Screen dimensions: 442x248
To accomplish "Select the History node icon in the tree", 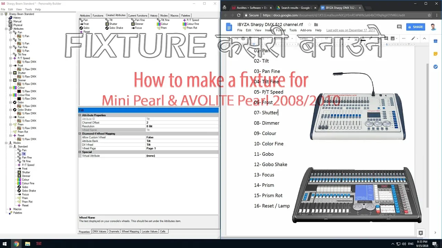I will (x=11, y=18).
